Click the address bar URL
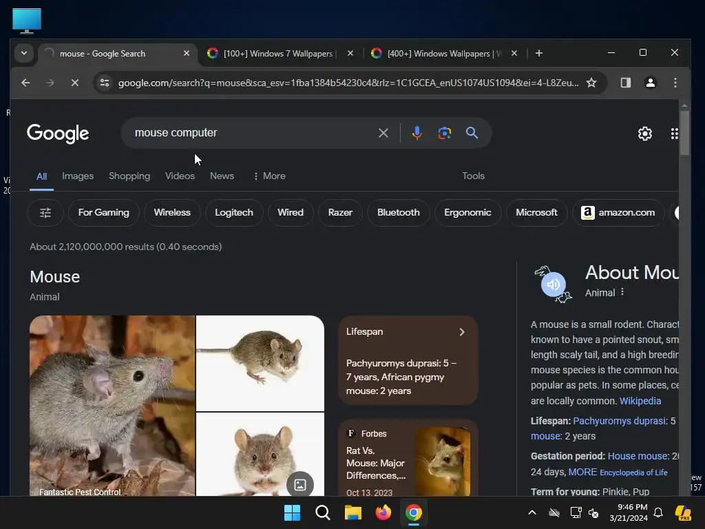705x529 pixels. pos(348,83)
